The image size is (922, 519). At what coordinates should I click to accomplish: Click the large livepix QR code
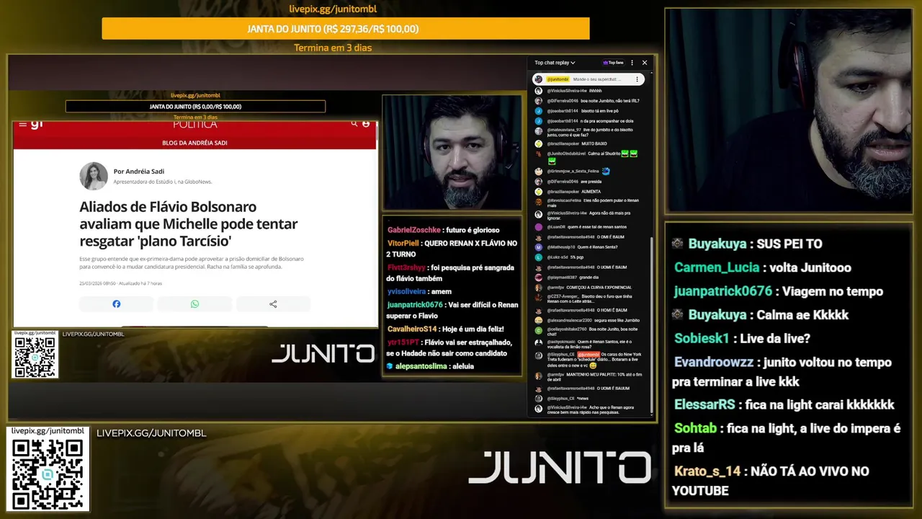(x=48, y=474)
